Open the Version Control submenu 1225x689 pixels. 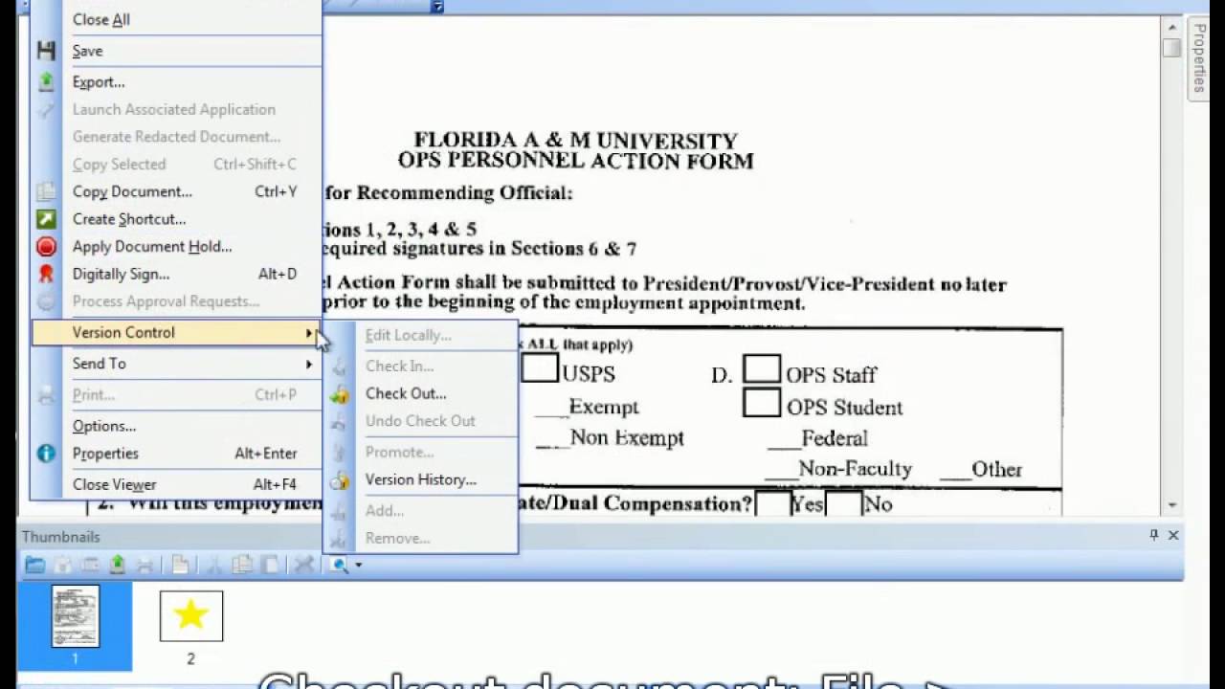click(177, 332)
